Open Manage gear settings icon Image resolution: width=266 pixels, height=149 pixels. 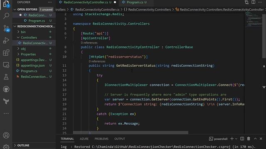(6, 147)
